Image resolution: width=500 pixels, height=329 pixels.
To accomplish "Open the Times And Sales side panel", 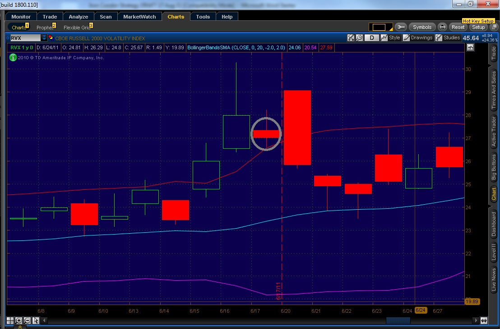I will (493, 90).
